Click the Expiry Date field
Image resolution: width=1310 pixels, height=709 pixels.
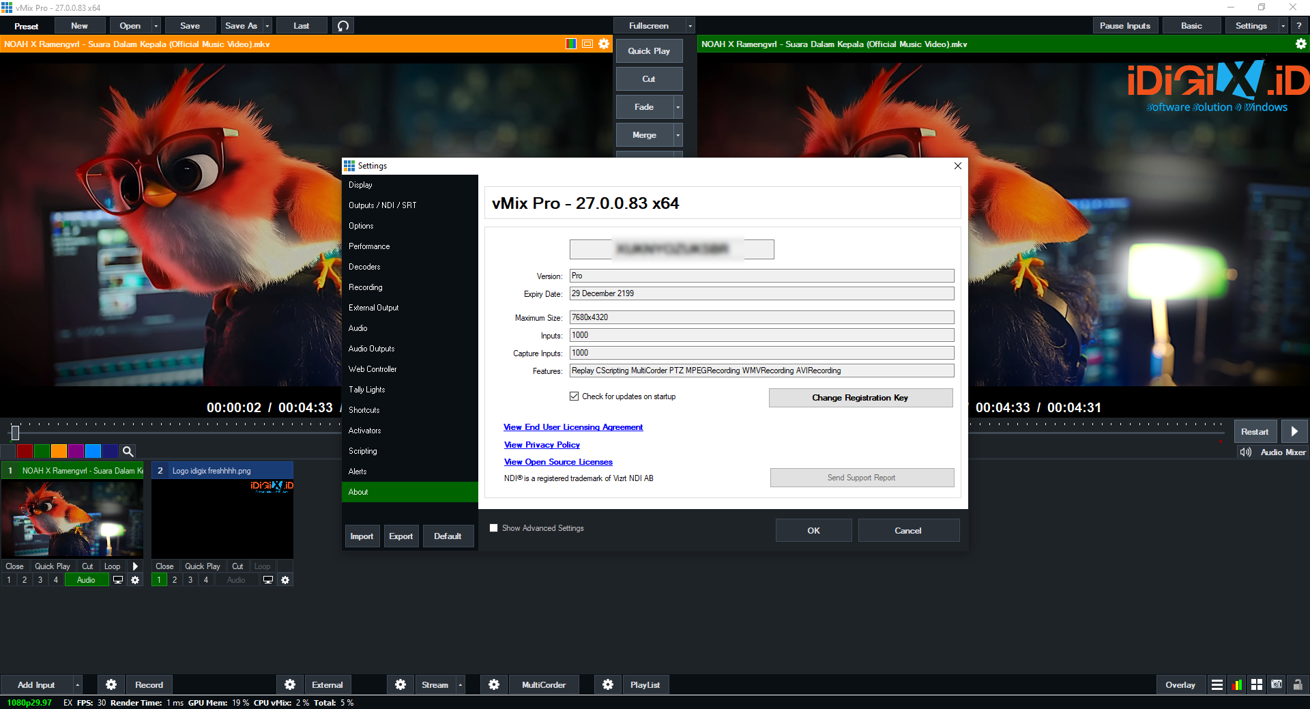coord(761,293)
